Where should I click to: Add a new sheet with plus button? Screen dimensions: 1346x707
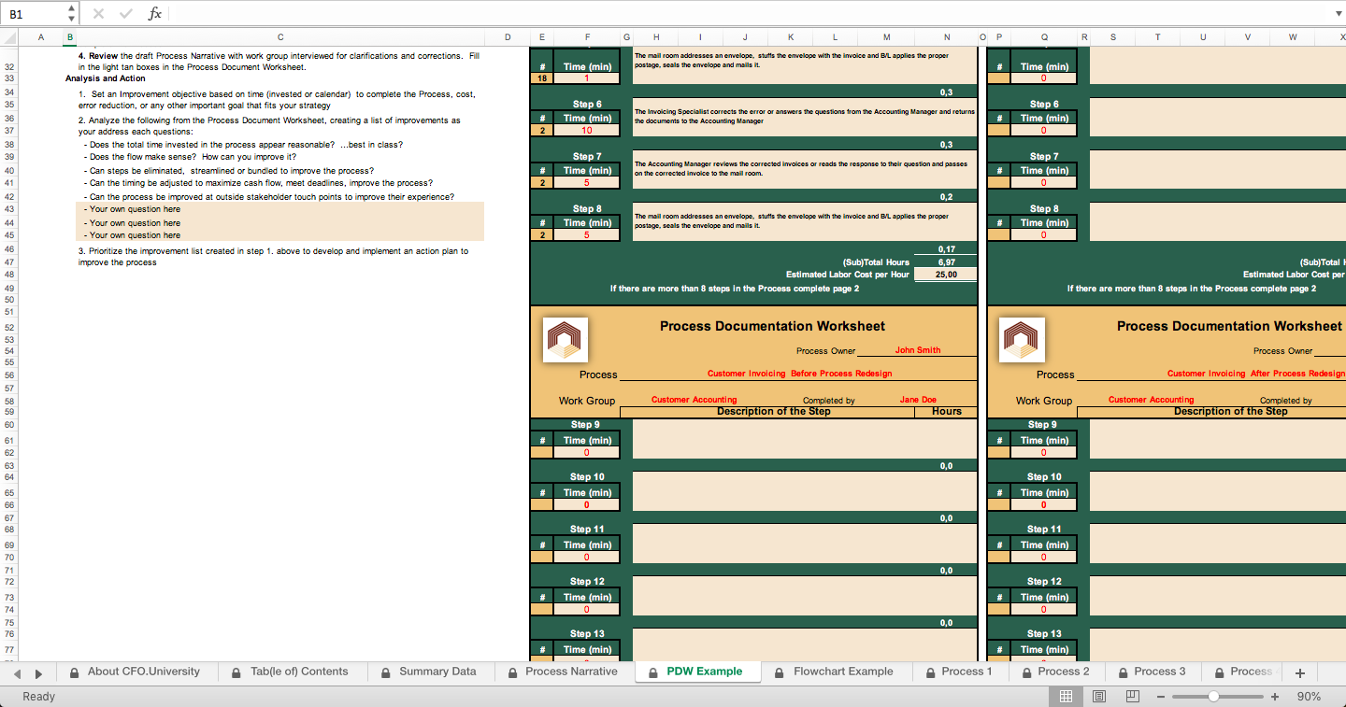(1299, 672)
